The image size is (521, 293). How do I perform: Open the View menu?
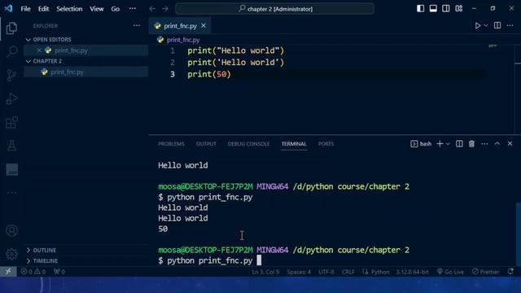pyautogui.click(x=97, y=9)
